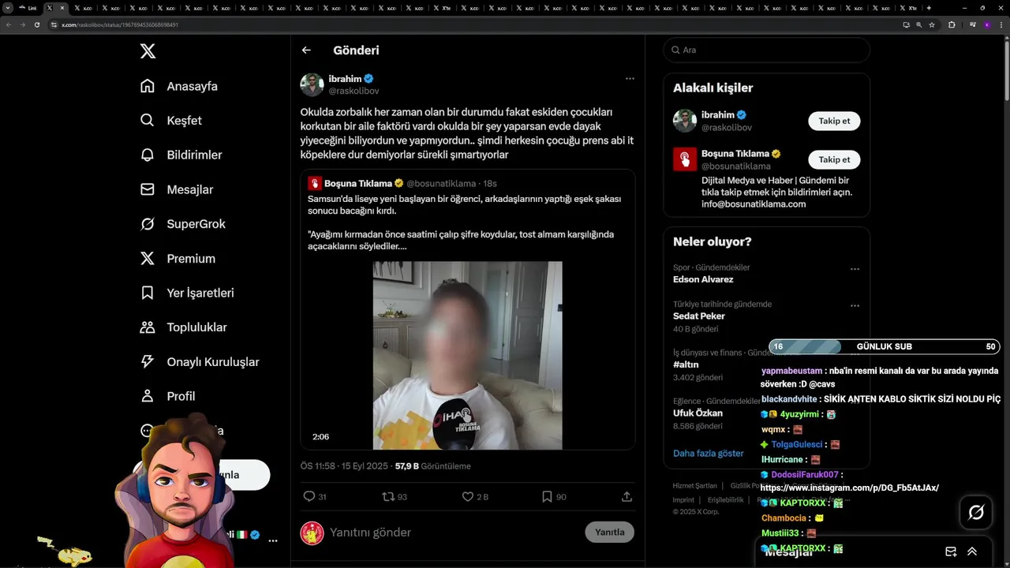Open Imprint footer link
This screenshot has width=1010, height=568.
[x=683, y=499]
